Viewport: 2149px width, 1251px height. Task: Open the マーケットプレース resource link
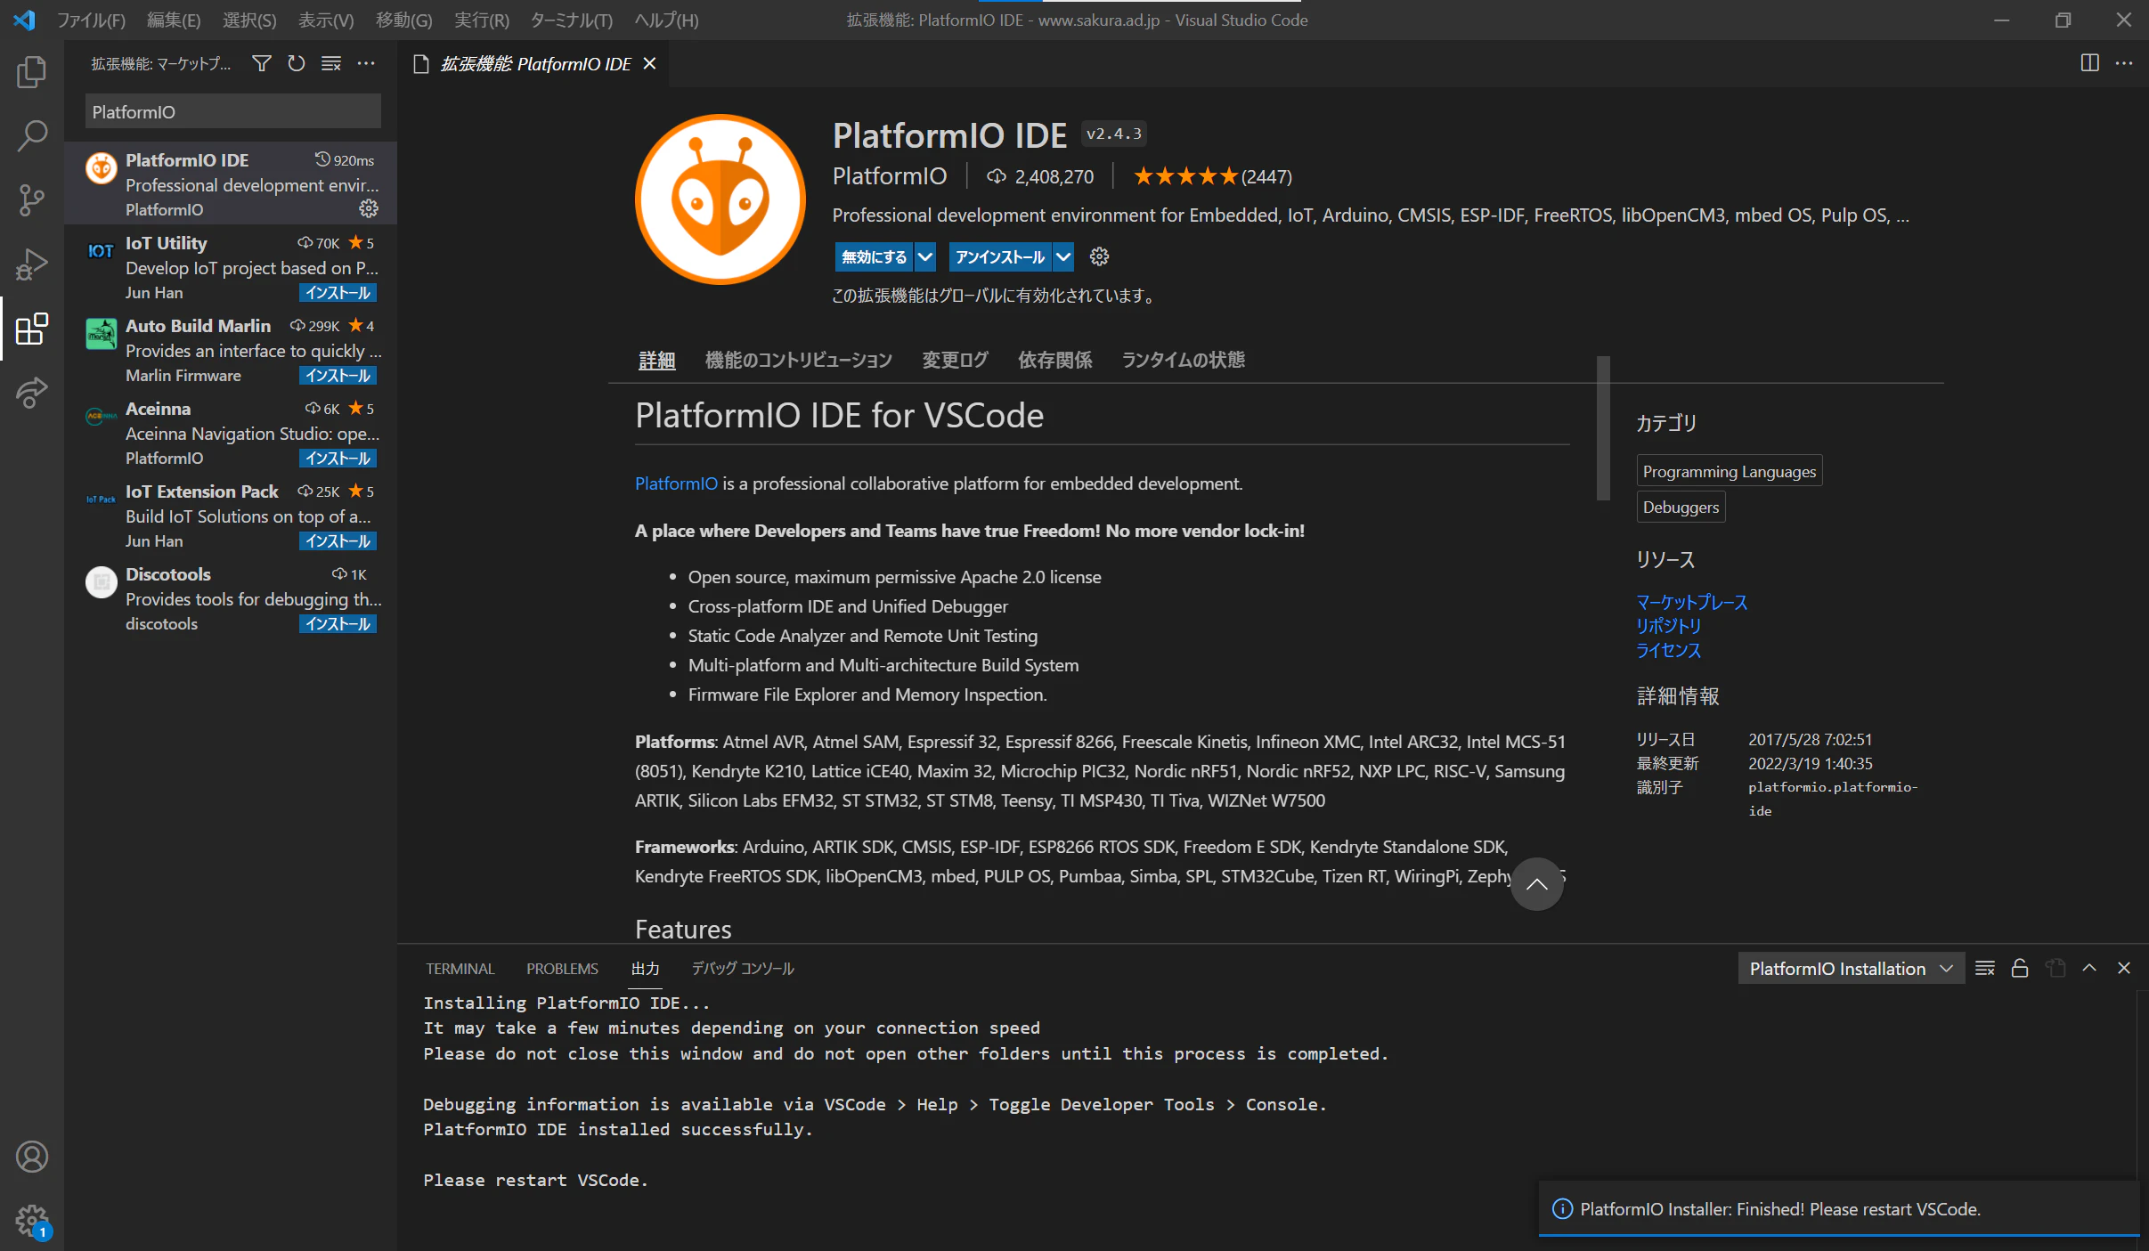1691,602
